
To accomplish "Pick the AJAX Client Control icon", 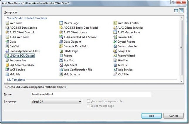I will [7, 32].
